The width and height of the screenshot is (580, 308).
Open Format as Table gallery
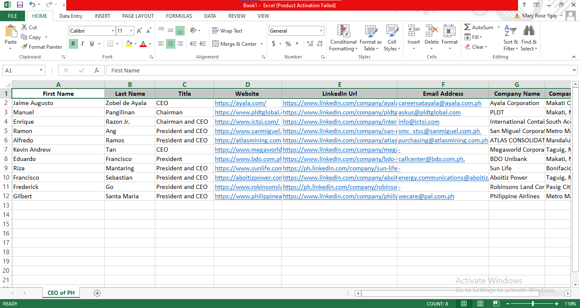point(371,38)
